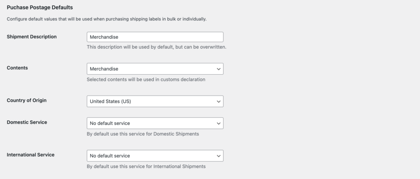Click the Country of Origin label
Screen dimensions: 420x179
coord(27,100)
